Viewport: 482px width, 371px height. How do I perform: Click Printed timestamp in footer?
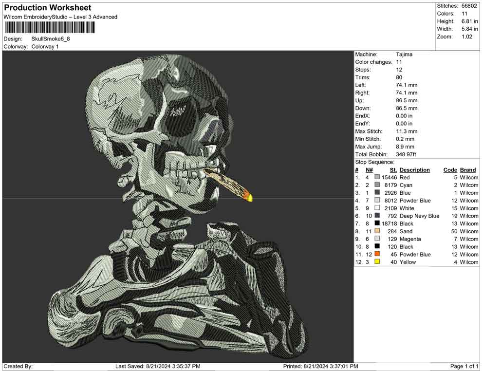[x=321, y=366]
